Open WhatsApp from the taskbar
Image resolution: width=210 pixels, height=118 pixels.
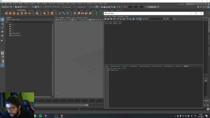pos(35,116)
